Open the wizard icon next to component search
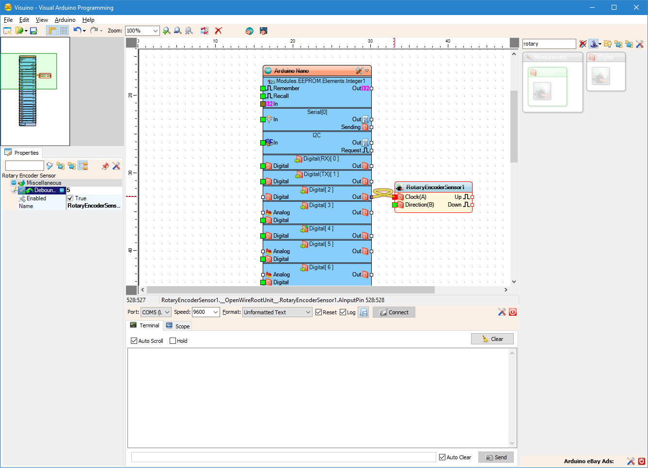648x468 pixels. [593, 44]
